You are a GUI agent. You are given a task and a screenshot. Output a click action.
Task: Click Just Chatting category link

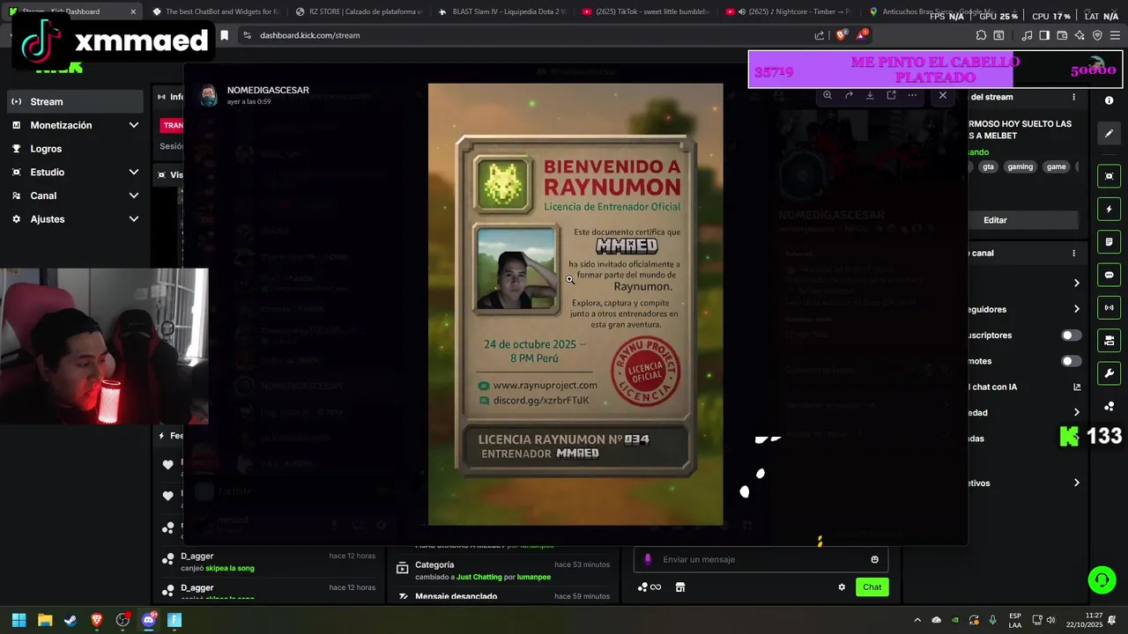[x=479, y=577]
